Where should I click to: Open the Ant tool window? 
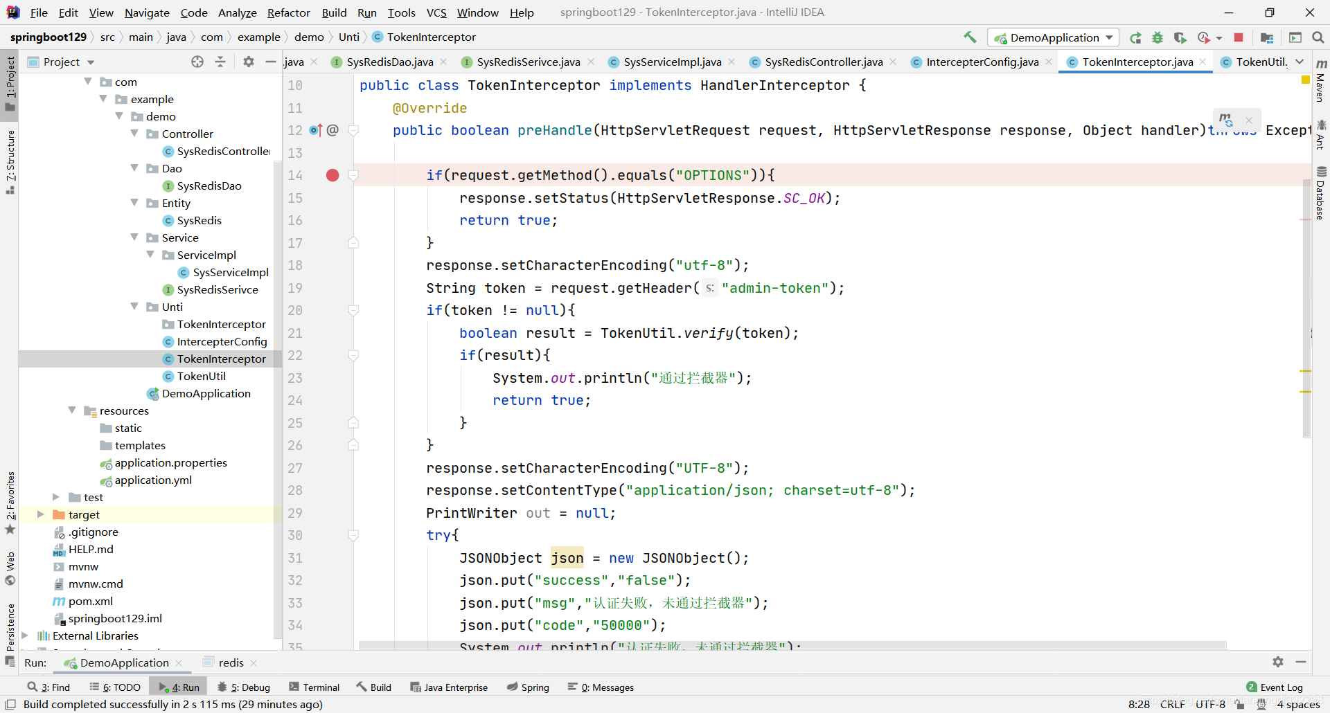pyautogui.click(x=1321, y=134)
